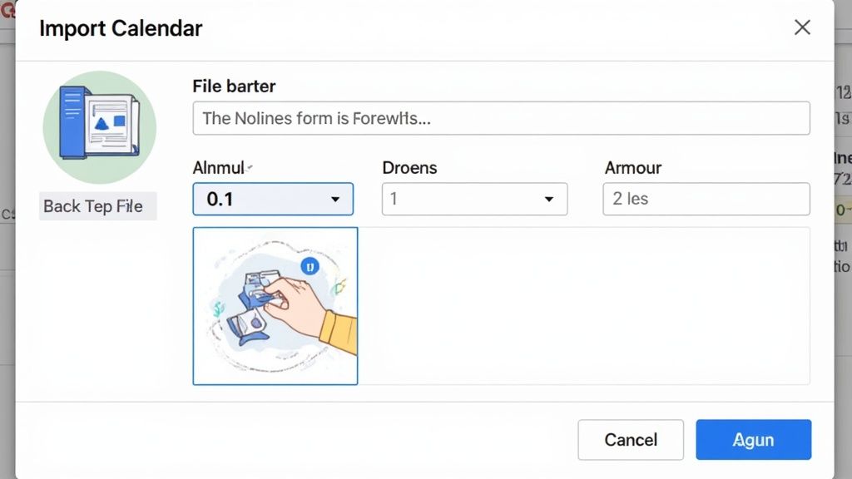852x479 pixels.
Task: Click the File barter label
Action: coord(234,86)
